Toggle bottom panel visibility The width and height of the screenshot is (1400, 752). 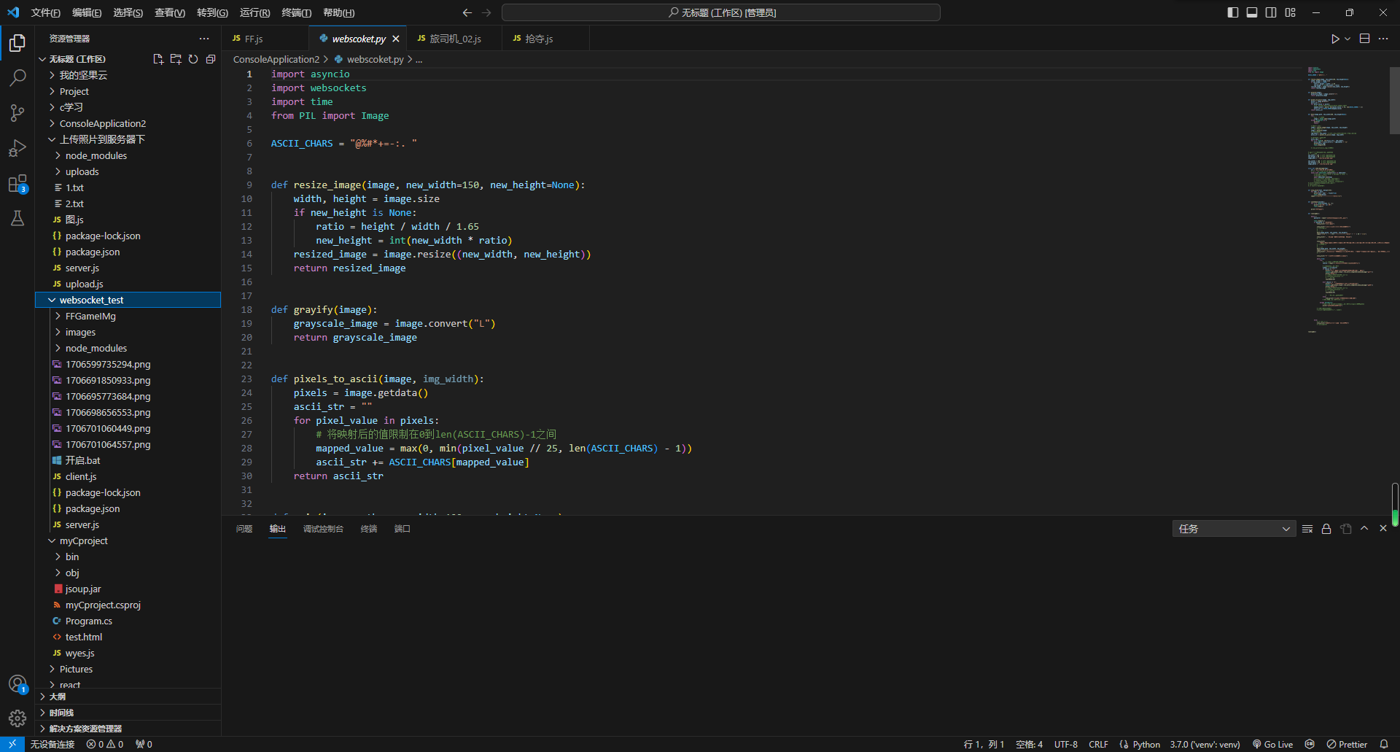tap(1252, 12)
